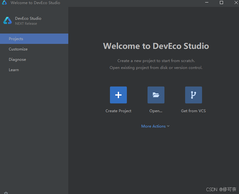Click the Create Project label
This screenshot has width=239, height=194.
click(x=118, y=111)
